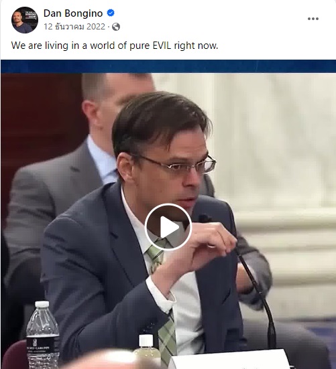Click the dark blue banner above video

coord(168,66)
